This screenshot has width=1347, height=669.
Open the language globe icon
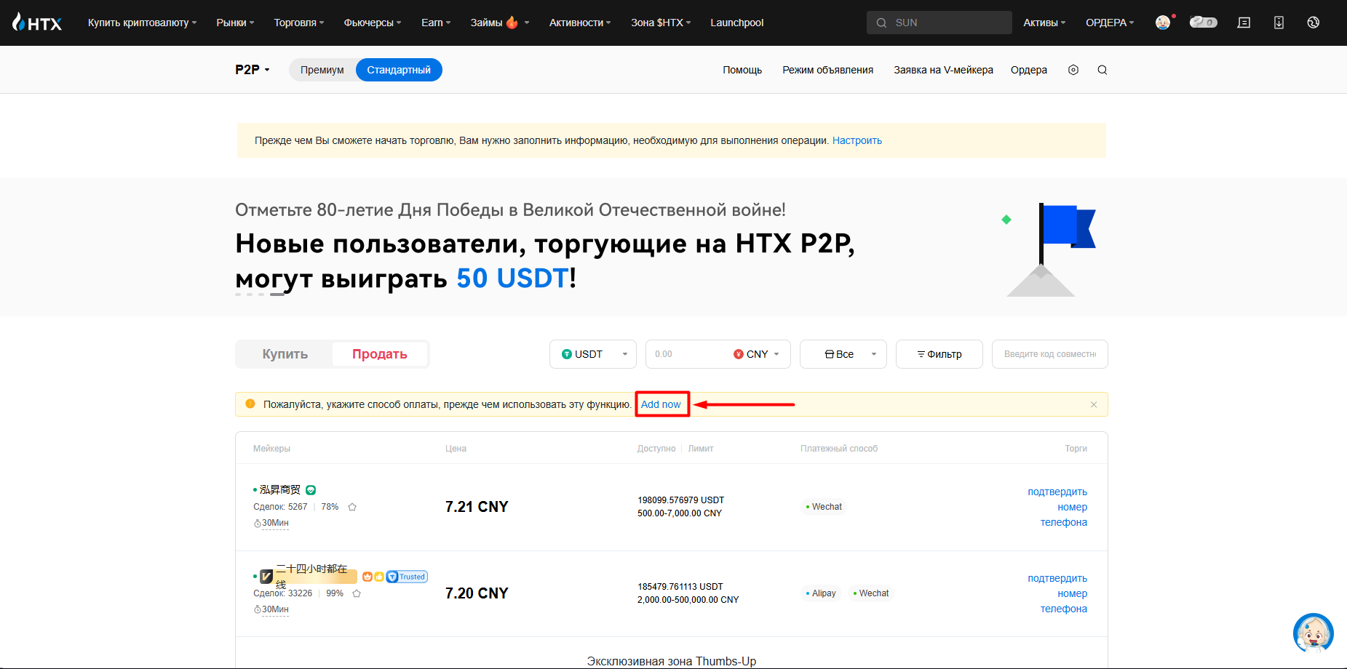(x=1313, y=23)
